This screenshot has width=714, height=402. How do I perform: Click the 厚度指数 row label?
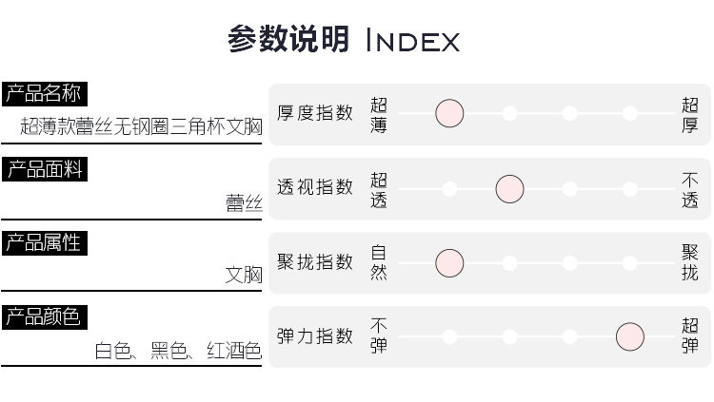click(x=314, y=114)
